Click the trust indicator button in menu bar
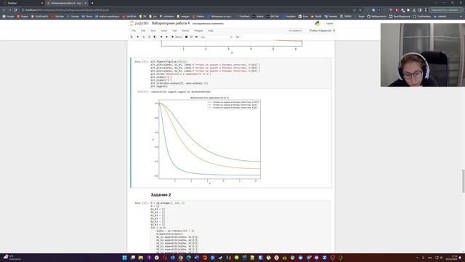The image size is (465, 262). [x=295, y=31]
